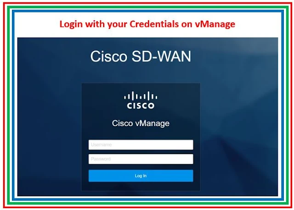The height and width of the screenshot is (210, 294).
Task: Click the red login instruction heading
Action: tap(147, 24)
